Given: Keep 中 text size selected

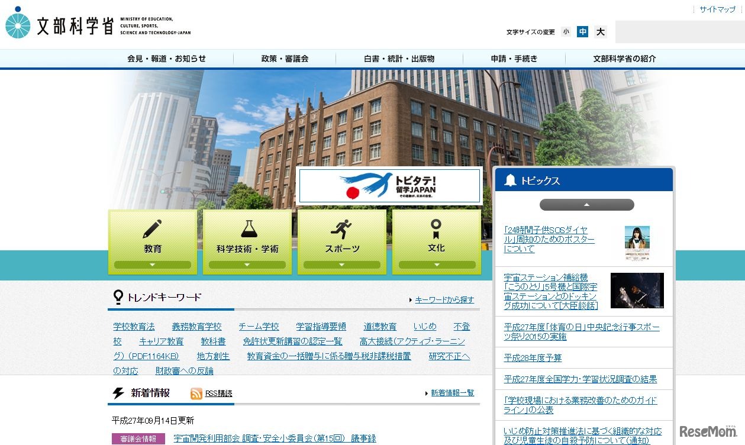Looking at the screenshot, I should coord(583,32).
